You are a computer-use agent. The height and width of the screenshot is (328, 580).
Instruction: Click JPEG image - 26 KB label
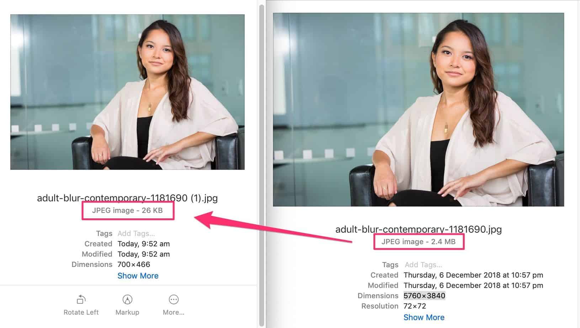pyautogui.click(x=127, y=211)
